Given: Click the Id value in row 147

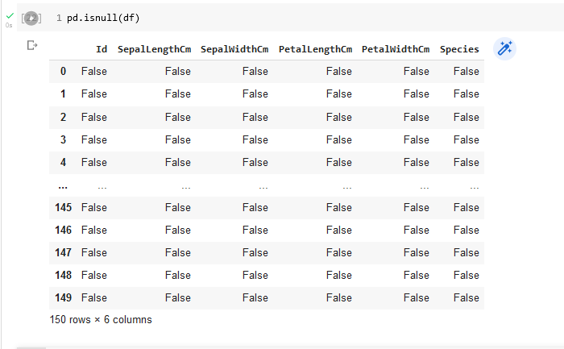Looking at the screenshot, I should (x=93, y=252).
